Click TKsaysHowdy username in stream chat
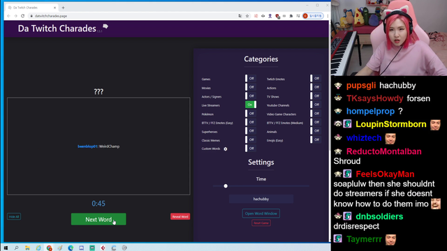The height and width of the screenshot is (251, 447). [x=374, y=98]
